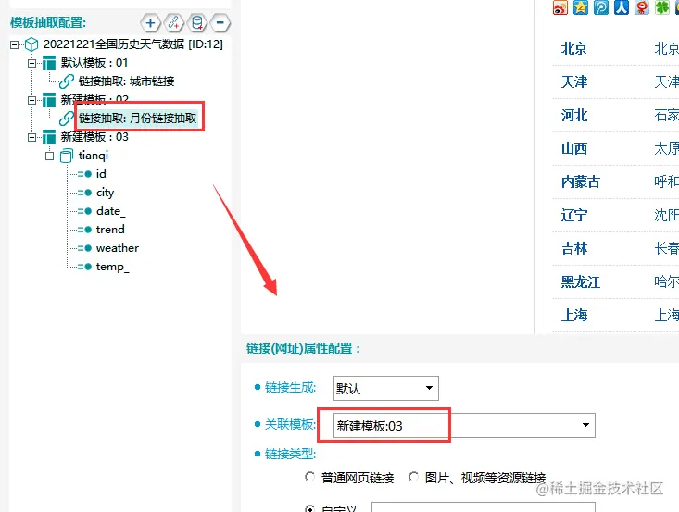Click the add database table icon
The height and width of the screenshot is (512, 679).
click(197, 22)
